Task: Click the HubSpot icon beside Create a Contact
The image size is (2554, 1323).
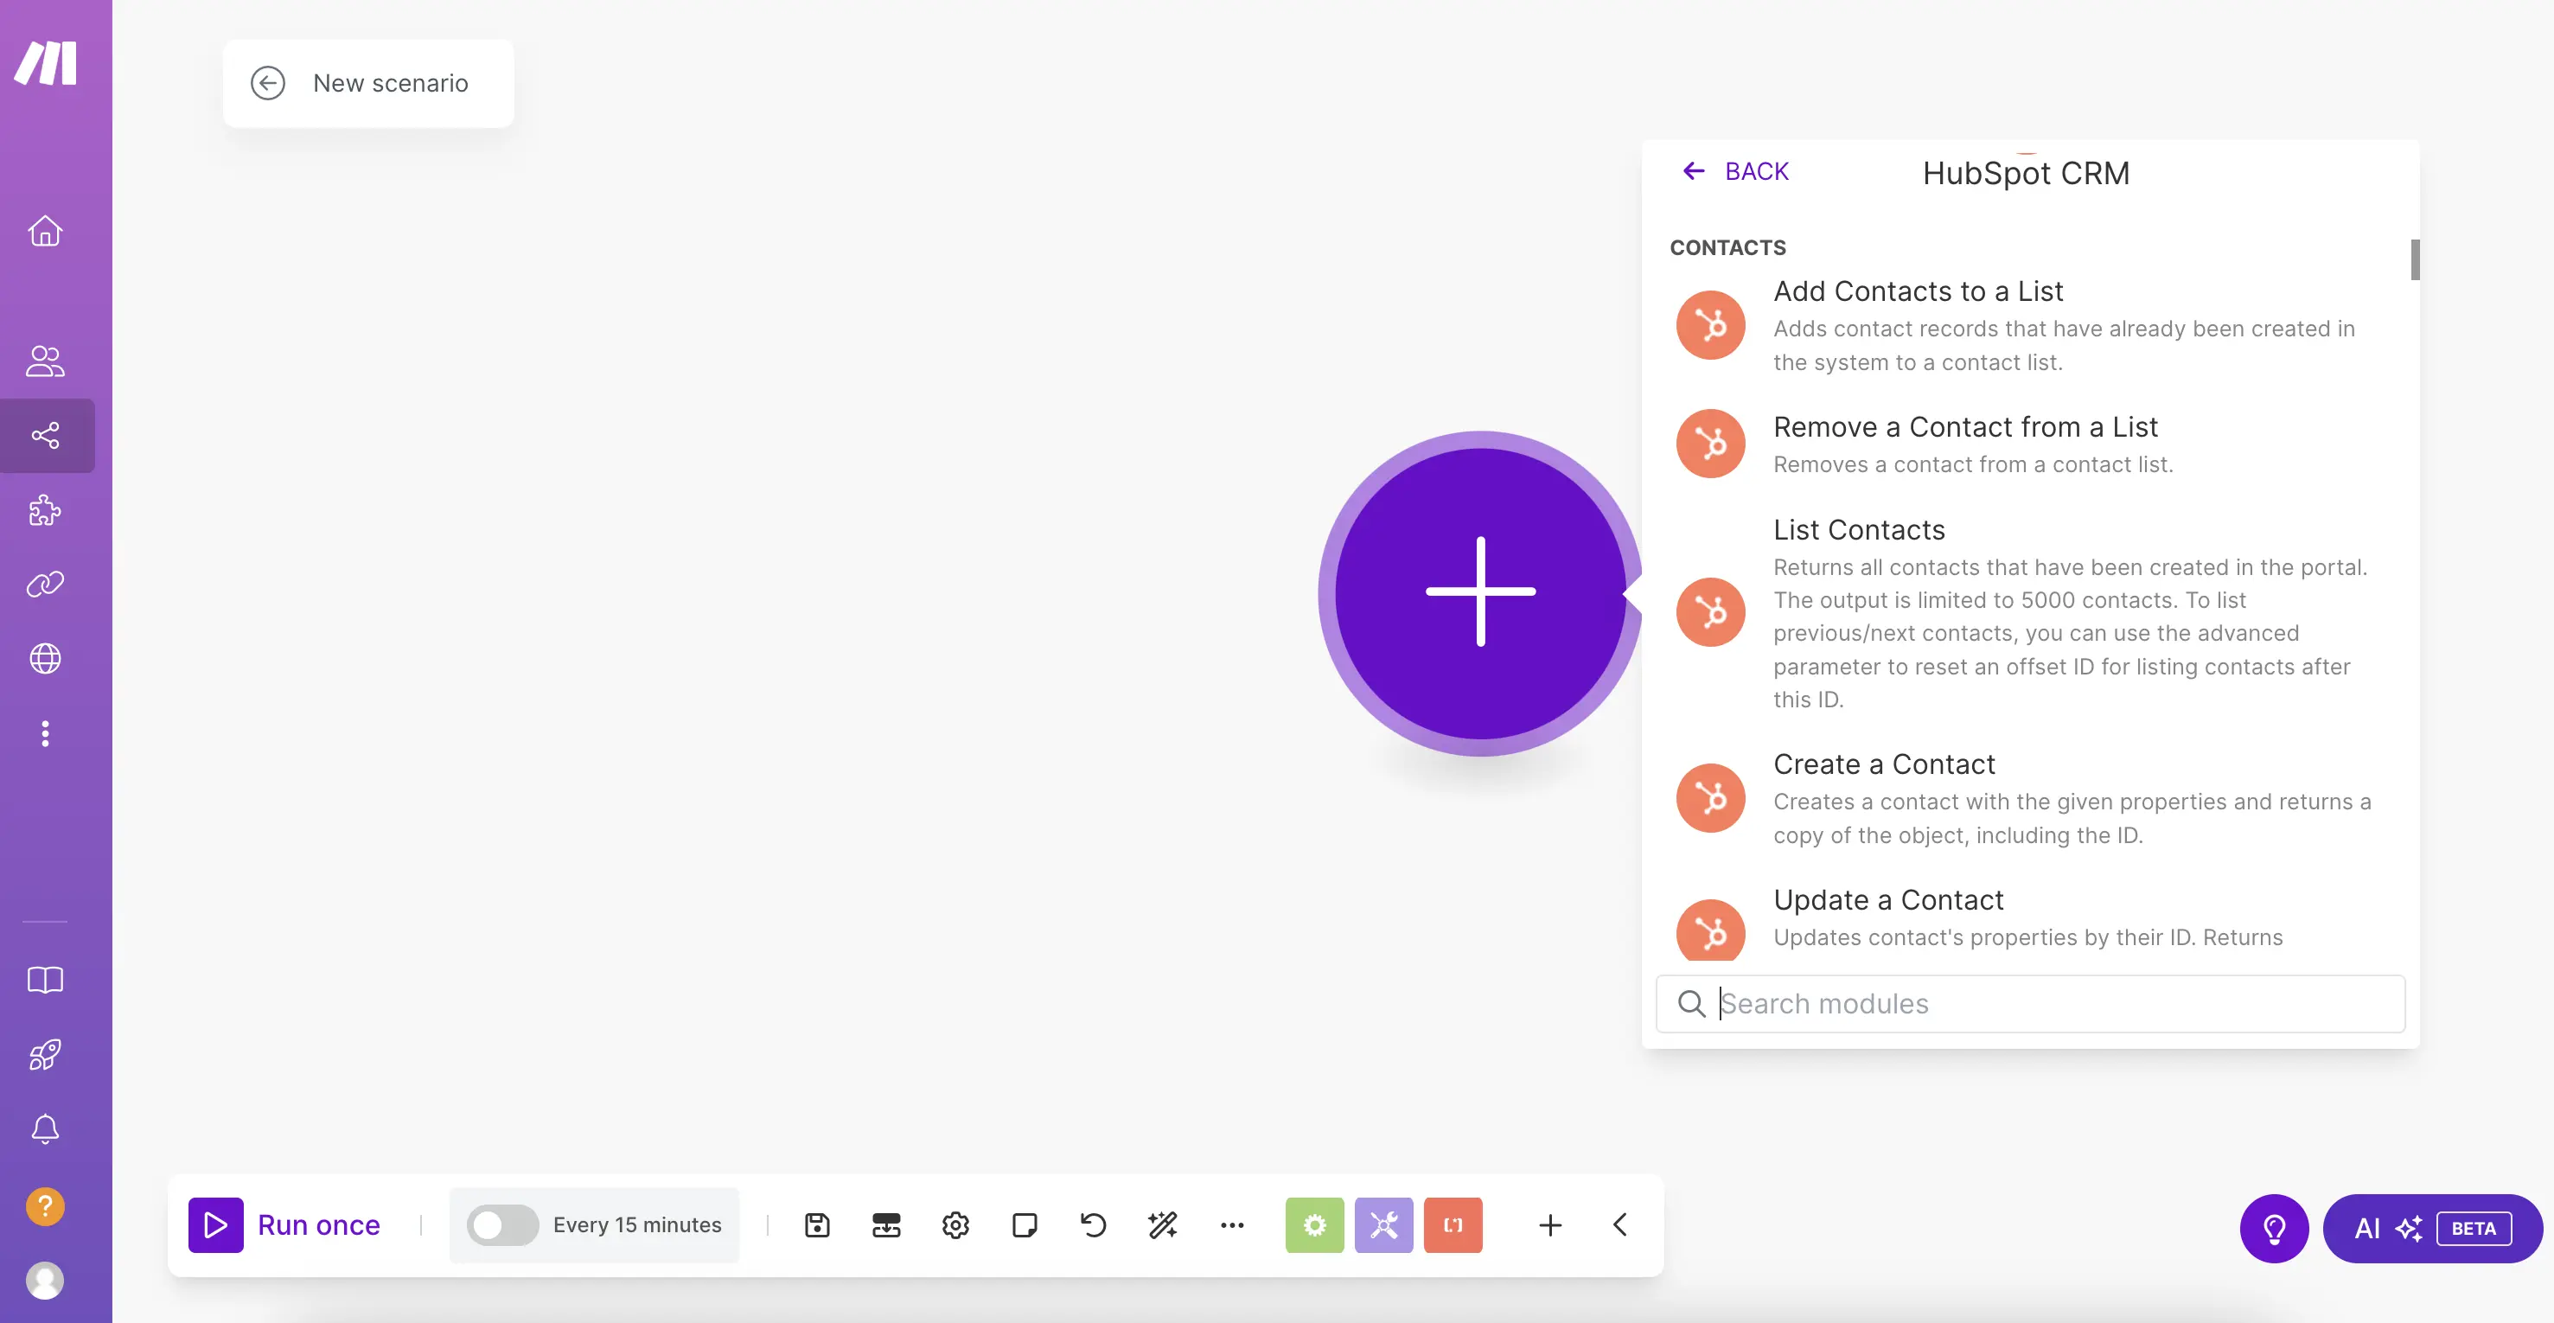Action: [x=1710, y=797]
